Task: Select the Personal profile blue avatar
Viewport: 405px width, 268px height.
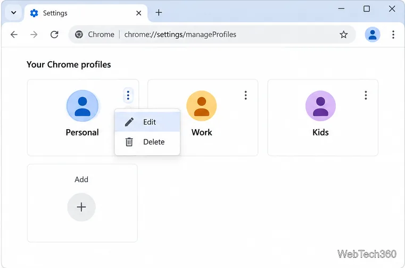Action: click(82, 106)
